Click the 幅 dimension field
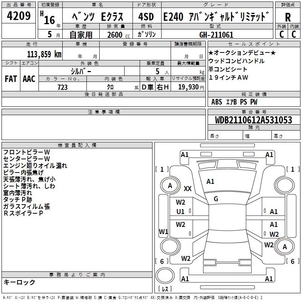 click(257, 136)
